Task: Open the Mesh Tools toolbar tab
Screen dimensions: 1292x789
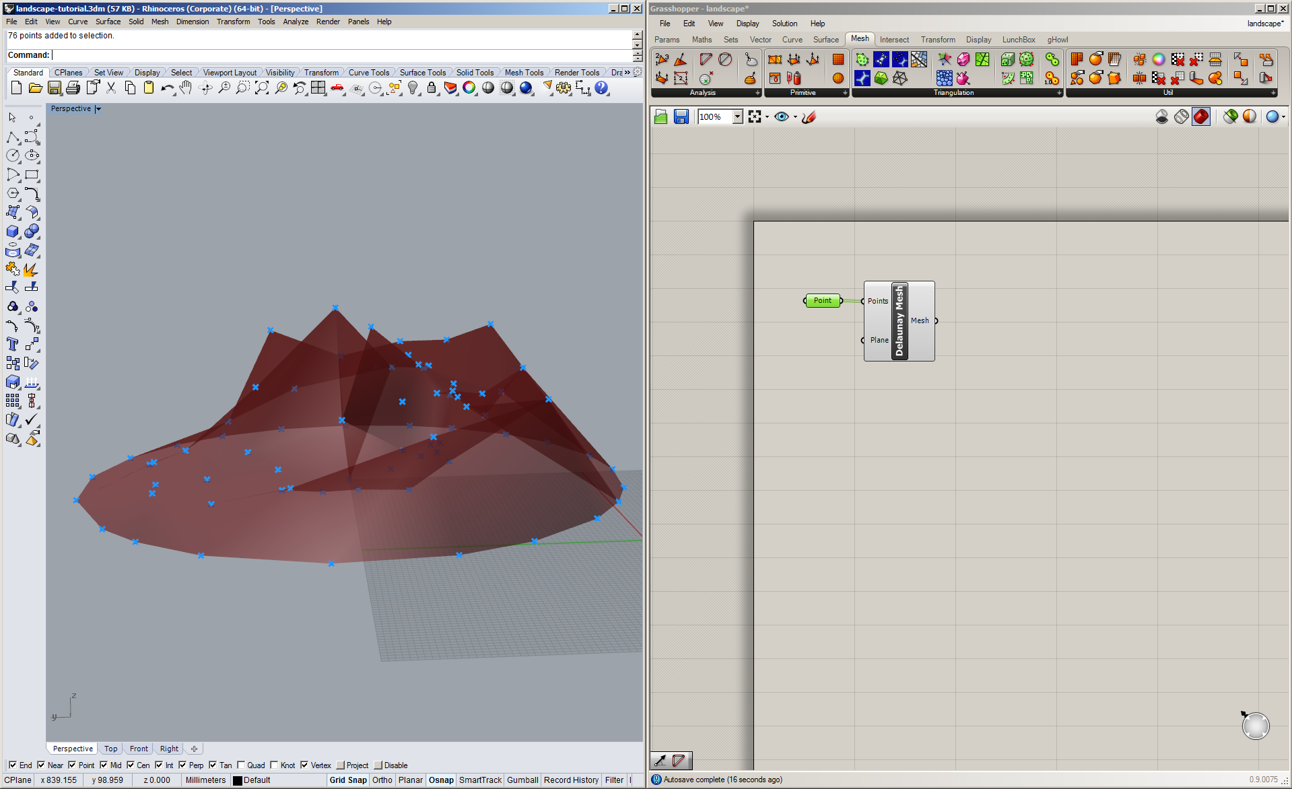Action: (523, 73)
